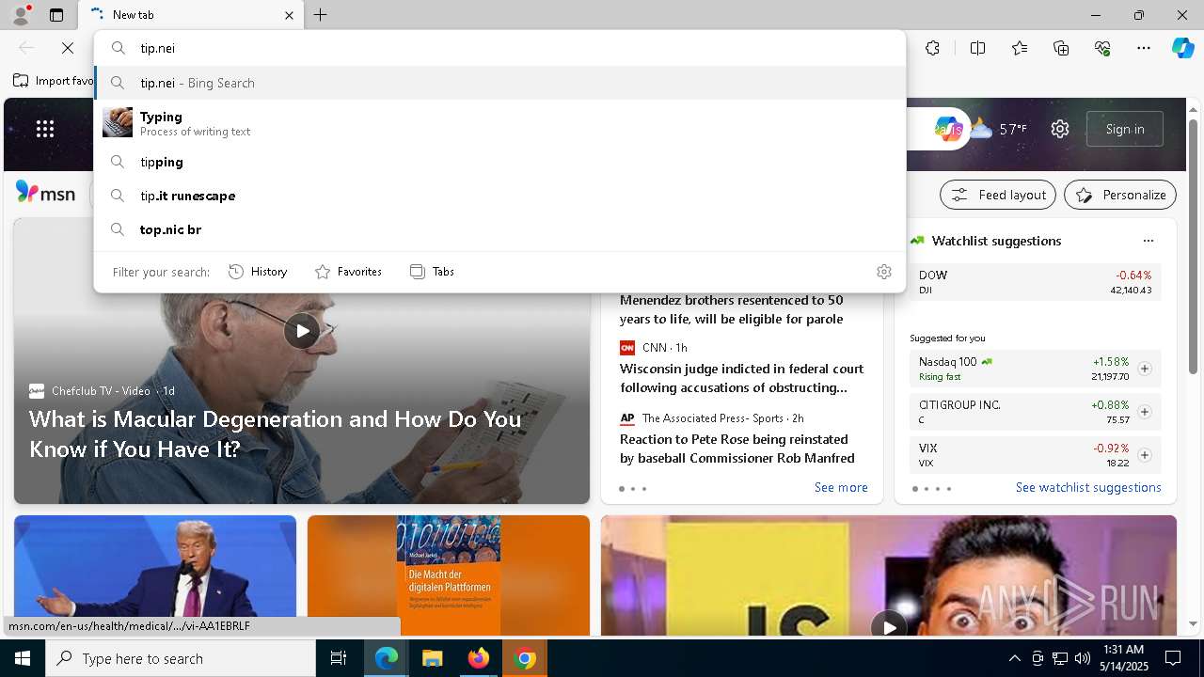Image resolution: width=1204 pixels, height=677 pixels.
Task: Open Wisconsin judge indicted article
Action: point(741,378)
